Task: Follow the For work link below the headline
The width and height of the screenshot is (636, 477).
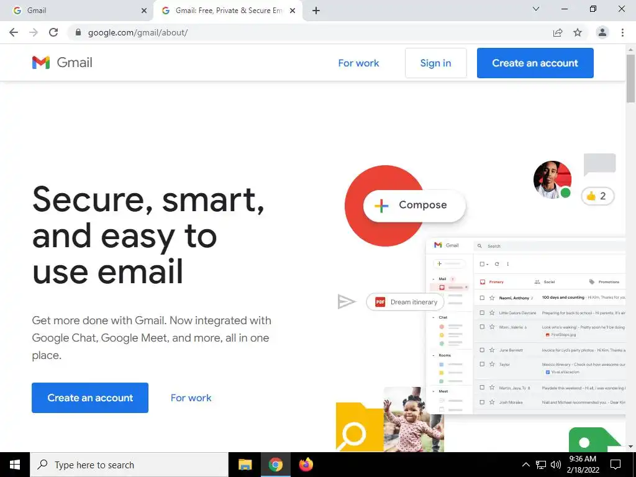Action: [191, 397]
